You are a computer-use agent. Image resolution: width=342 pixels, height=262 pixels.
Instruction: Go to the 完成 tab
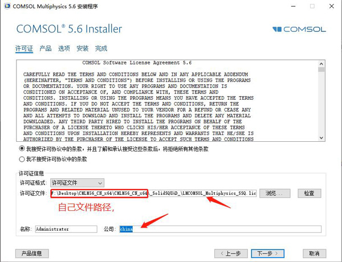tap(101, 48)
